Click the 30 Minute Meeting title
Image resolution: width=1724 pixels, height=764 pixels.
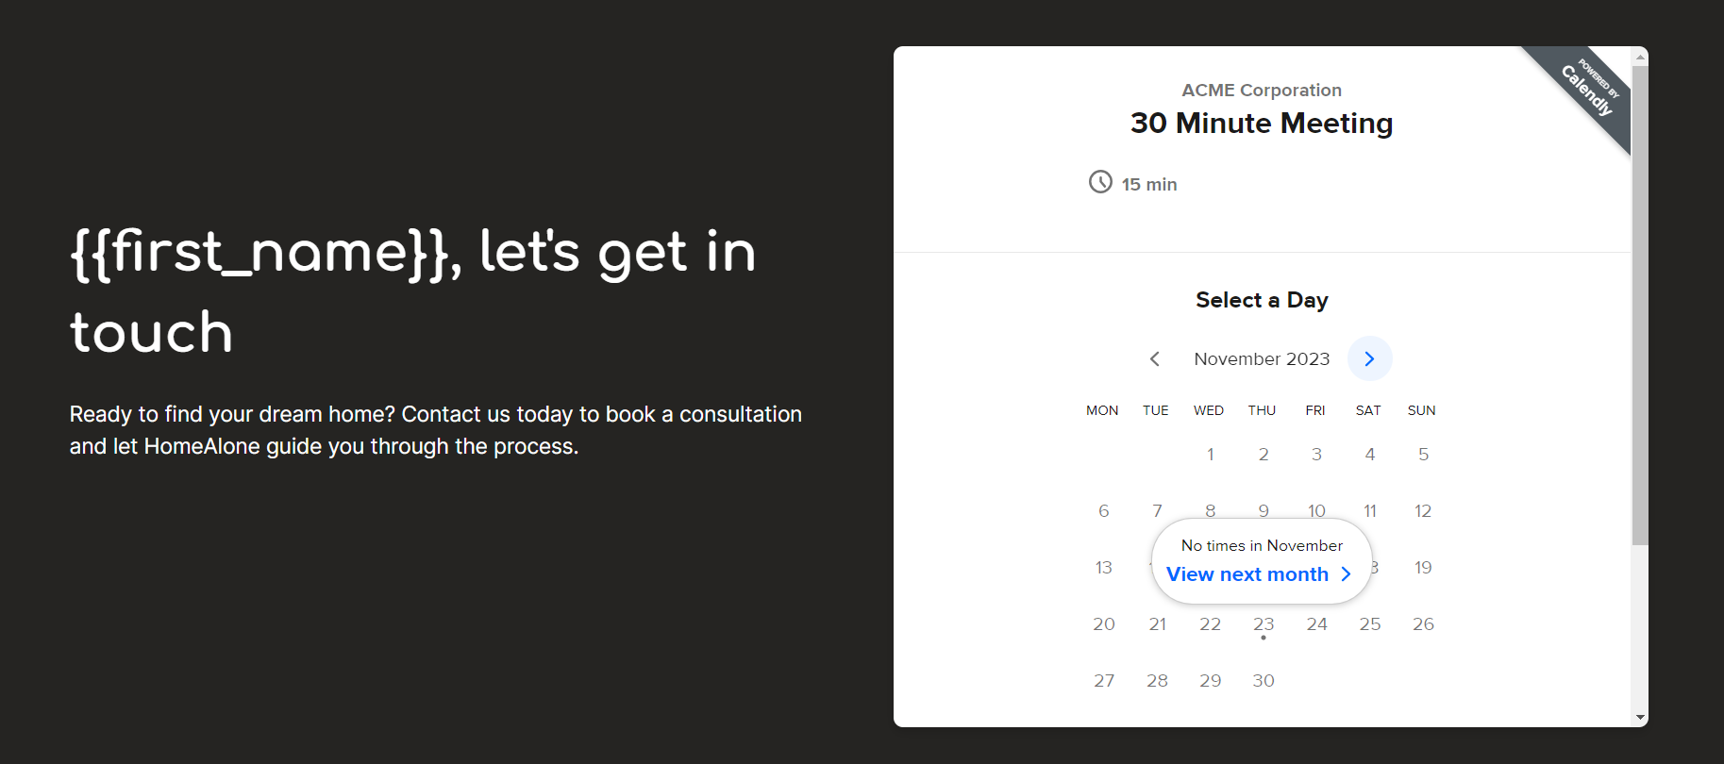[1262, 124]
